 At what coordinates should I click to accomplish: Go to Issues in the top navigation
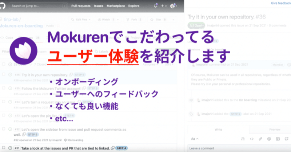99,6
